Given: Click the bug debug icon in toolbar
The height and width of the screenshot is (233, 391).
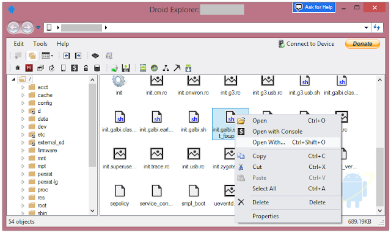Looking at the screenshot, I should pos(18,68).
